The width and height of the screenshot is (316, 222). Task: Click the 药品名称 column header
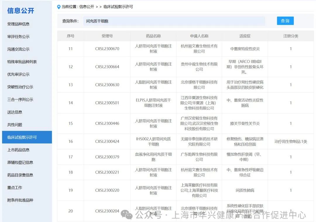coord(153,36)
